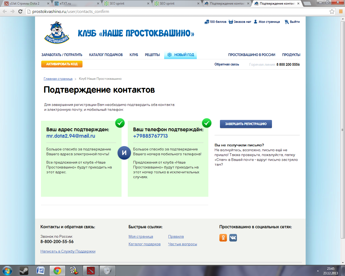Open 'ЗАРАБОТАТЬ / ПОТРАТИТЬ' menu
The width and height of the screenshot is (345, 276).
(62, 55)
